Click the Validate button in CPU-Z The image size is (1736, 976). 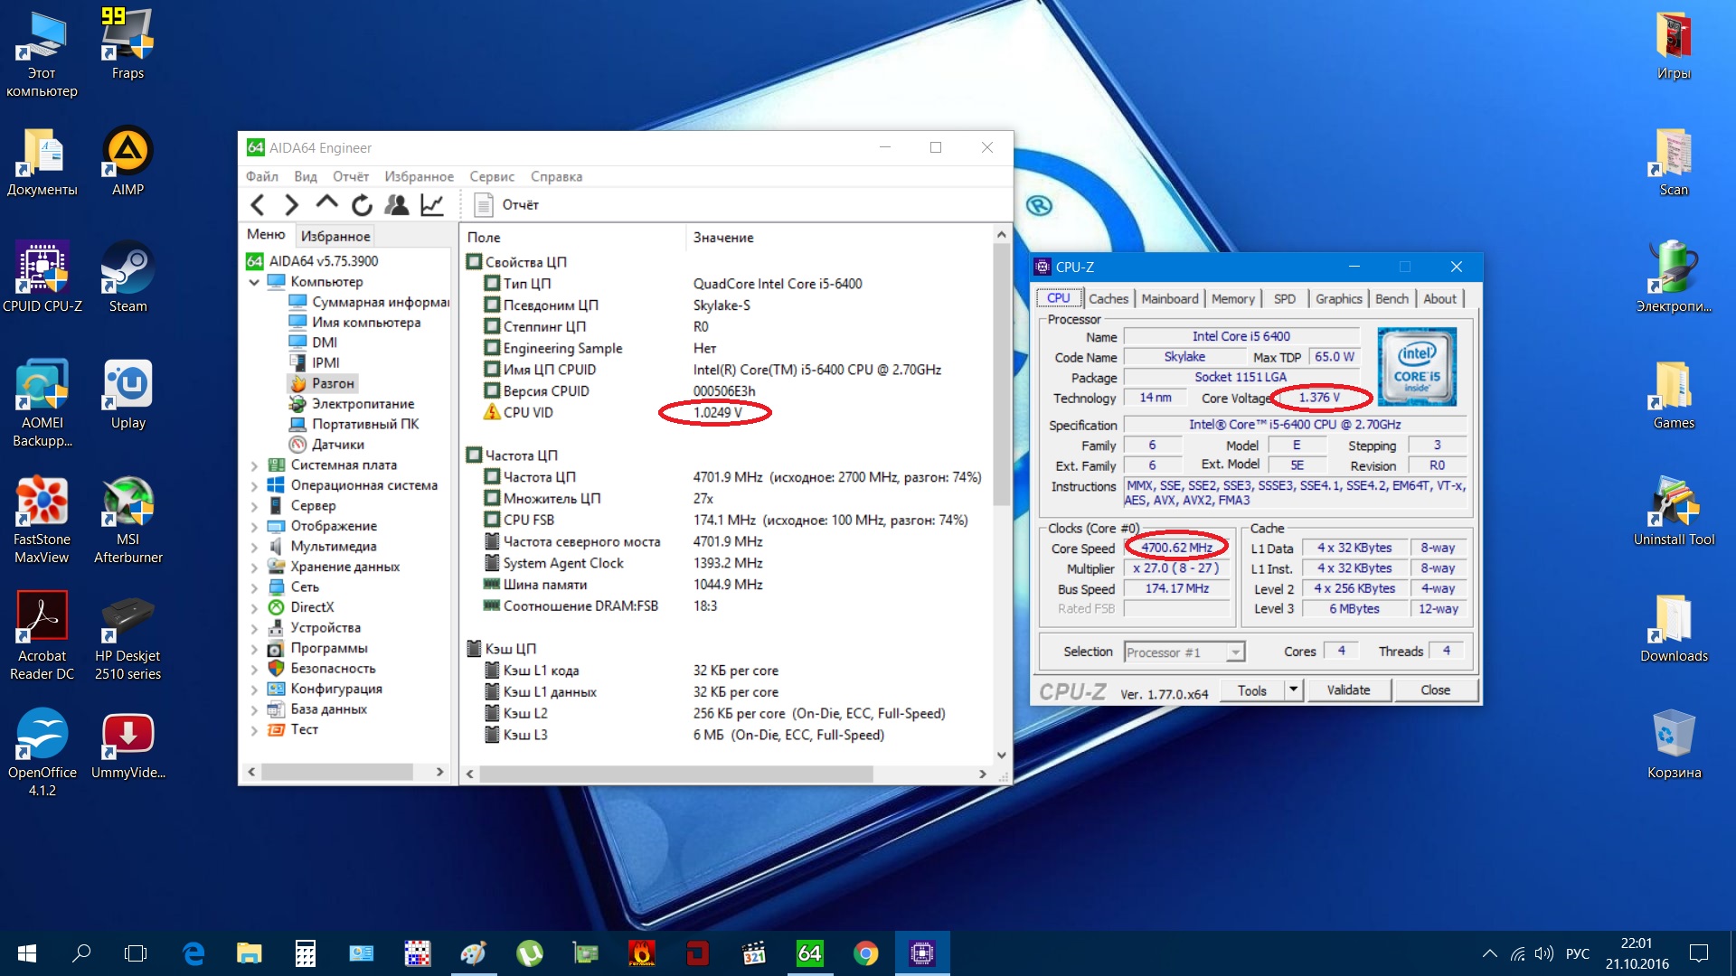pos(1348,690)
